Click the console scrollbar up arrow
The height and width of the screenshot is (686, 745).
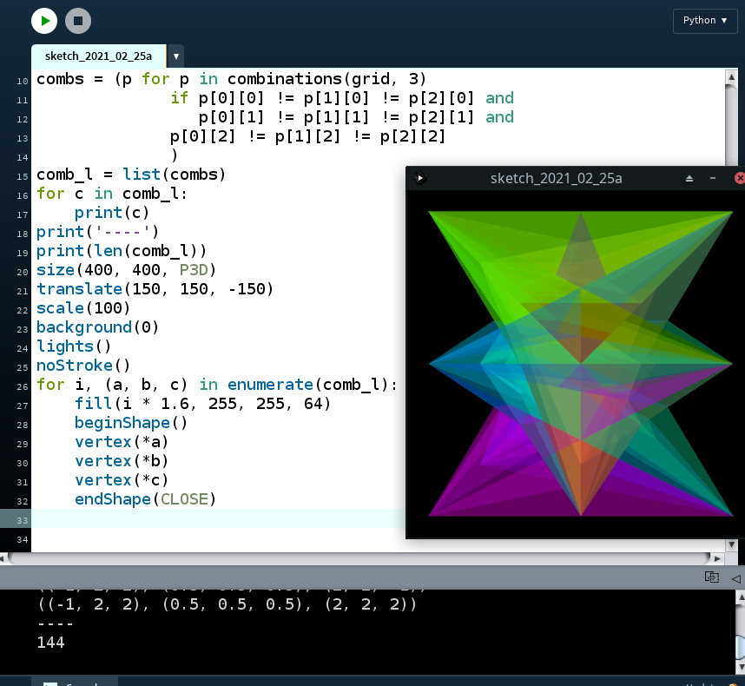[x=741, y=597]
